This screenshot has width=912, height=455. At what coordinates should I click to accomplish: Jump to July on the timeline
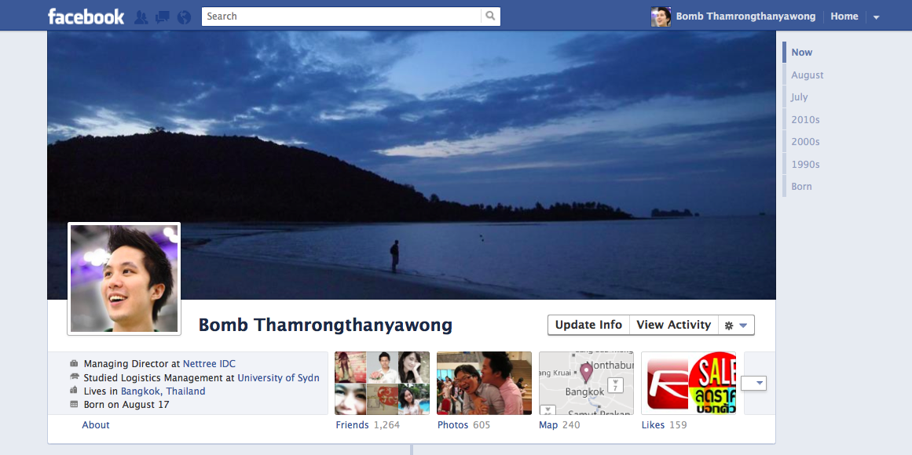[x=799, y=97]
